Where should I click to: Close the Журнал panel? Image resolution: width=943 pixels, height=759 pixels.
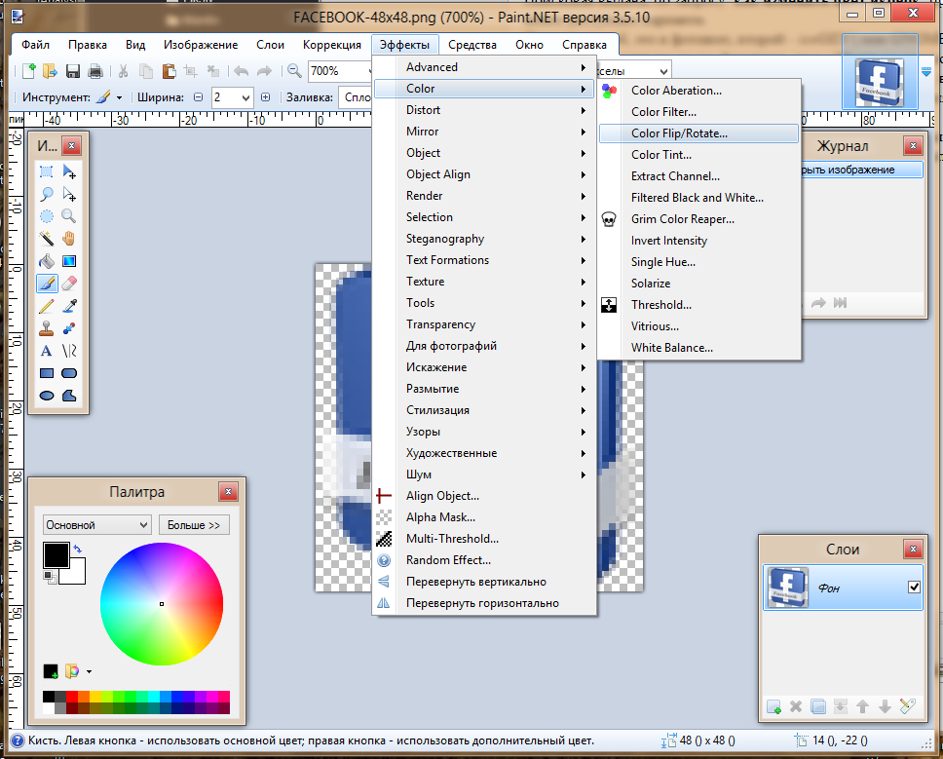click(913, 145)
